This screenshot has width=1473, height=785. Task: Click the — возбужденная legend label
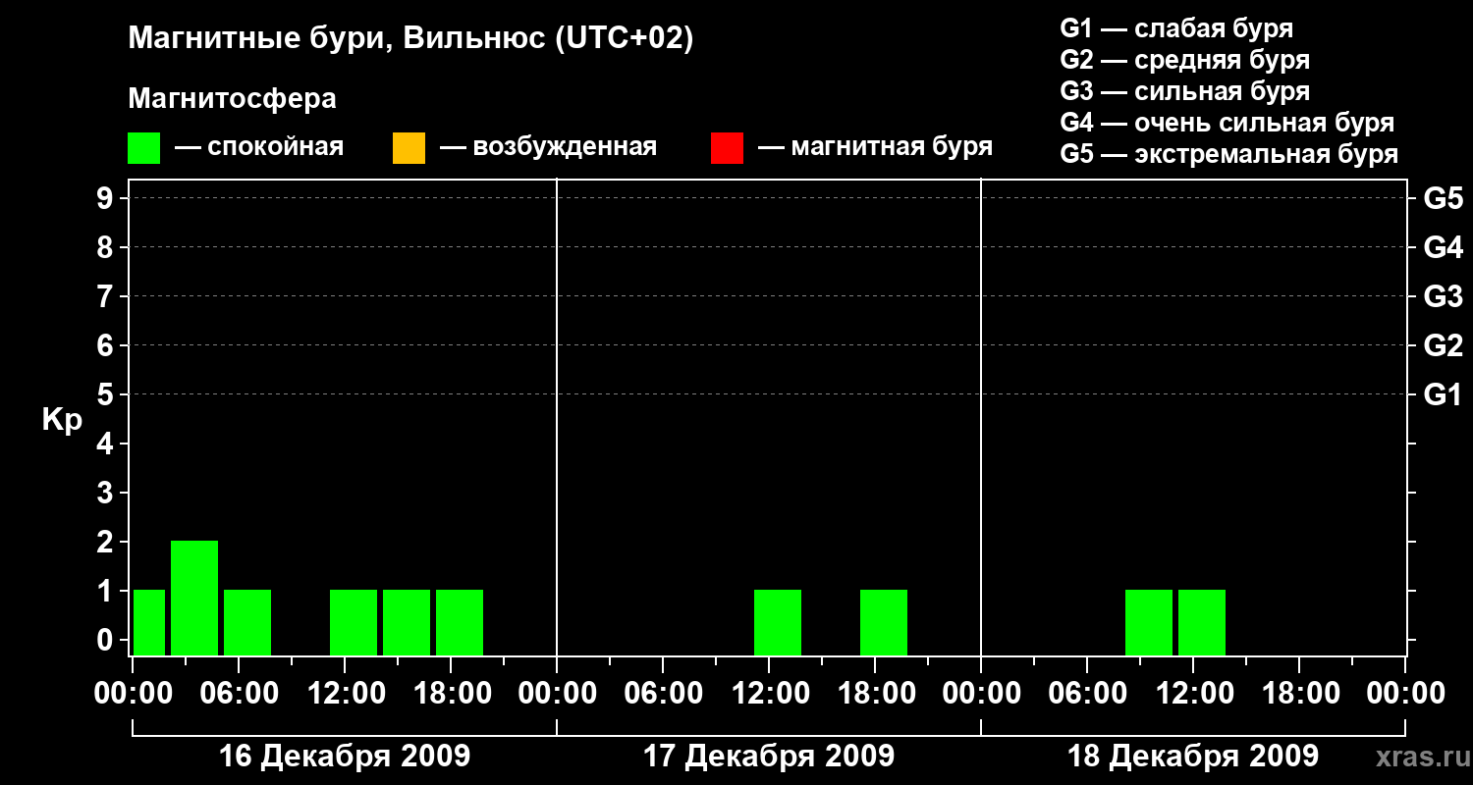coord(548,147)
